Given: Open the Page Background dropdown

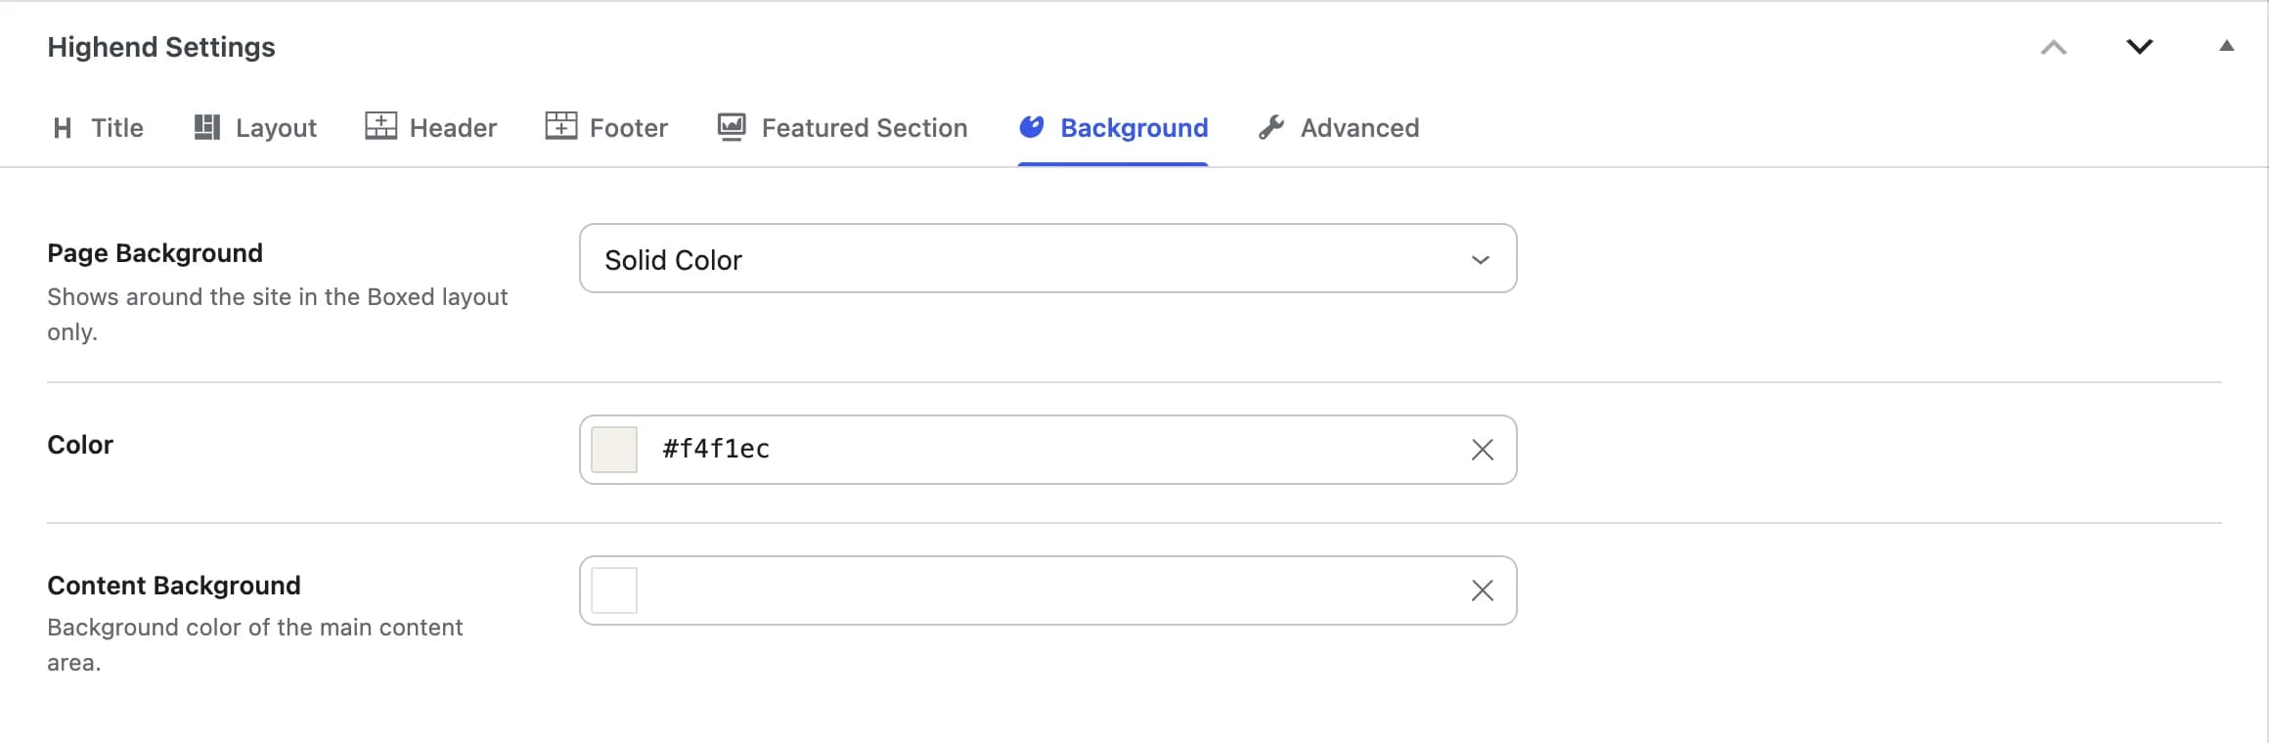Looking at the screenshot, I should click(x=1048, y=258).
